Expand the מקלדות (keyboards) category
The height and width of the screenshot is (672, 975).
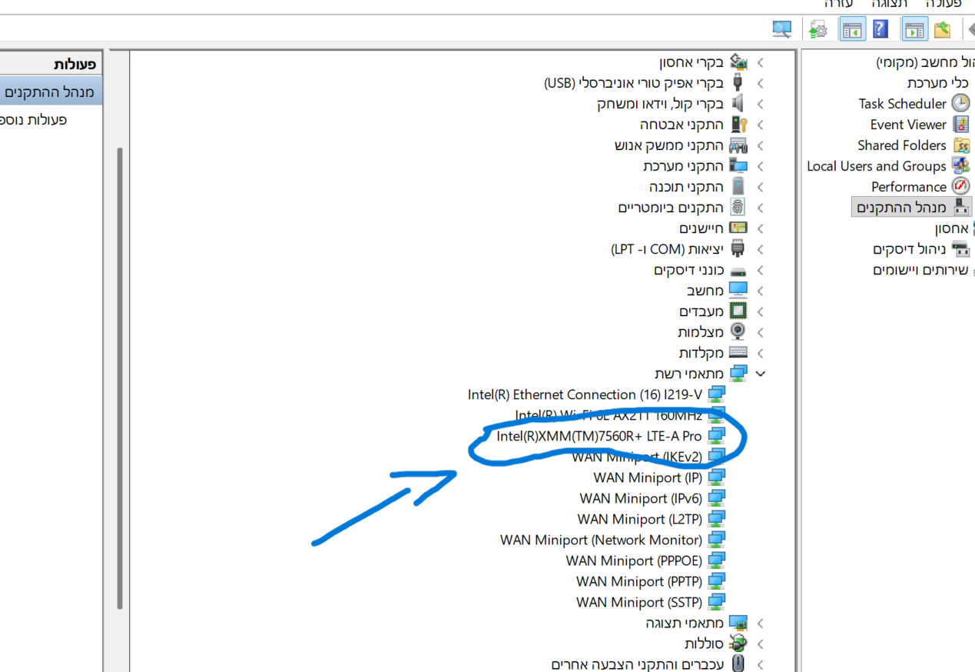point(761,353)
